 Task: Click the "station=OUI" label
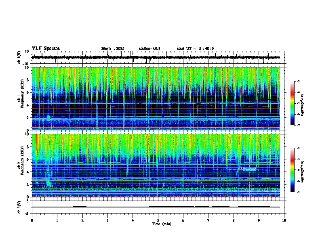click(149, 48)
